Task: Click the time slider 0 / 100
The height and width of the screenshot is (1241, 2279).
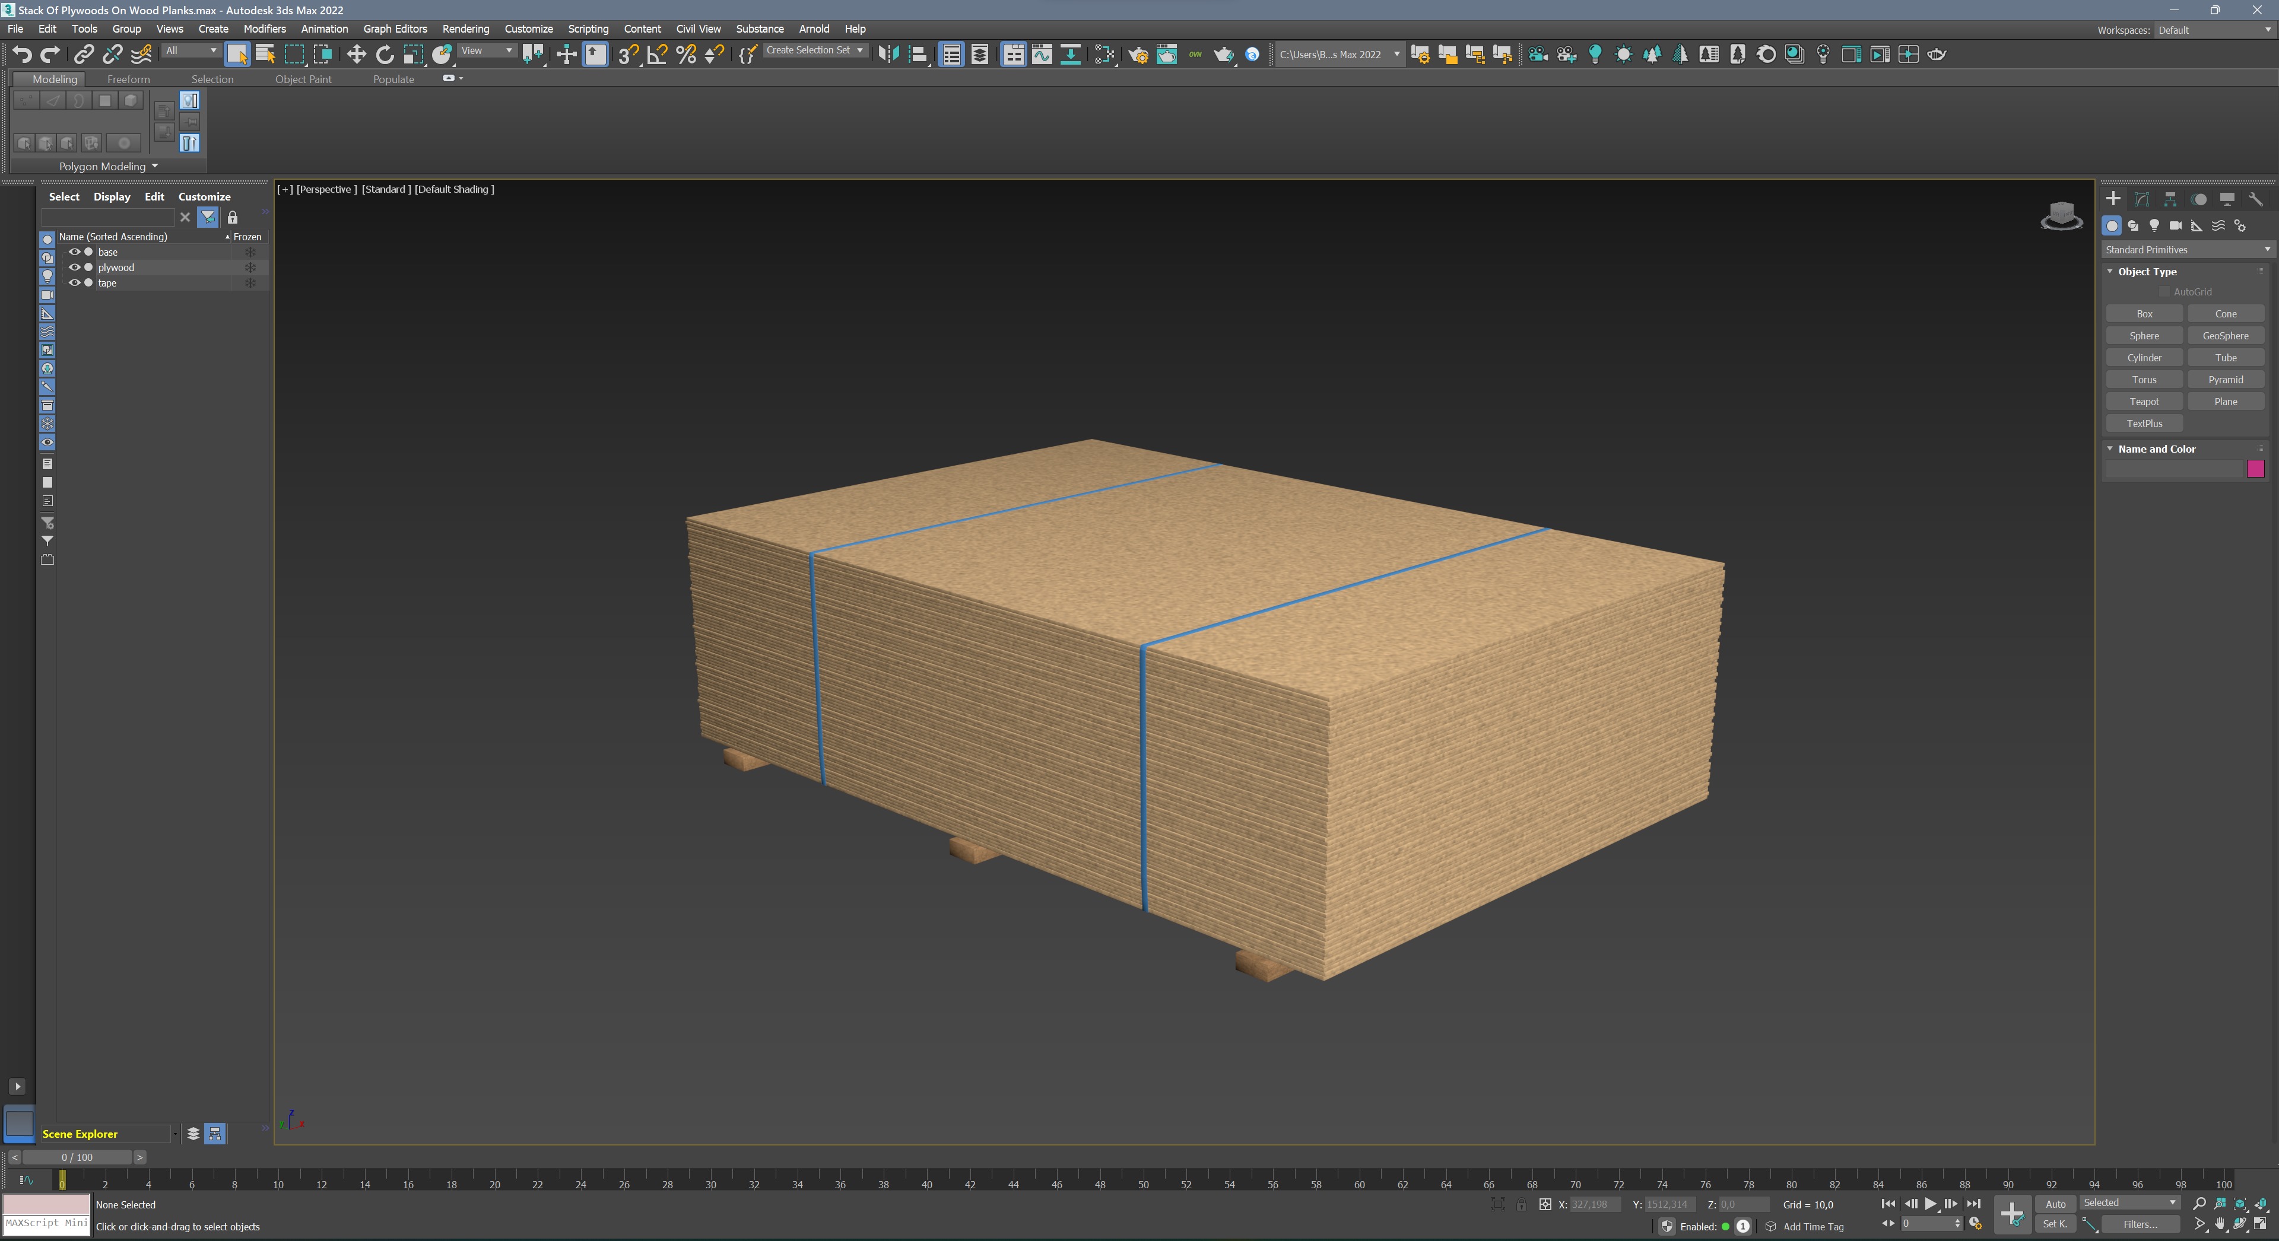Action: coord(77,1157)
